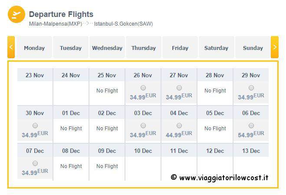Click the Wednesday column header
This screenshot has width=286, height=195.
107,47
